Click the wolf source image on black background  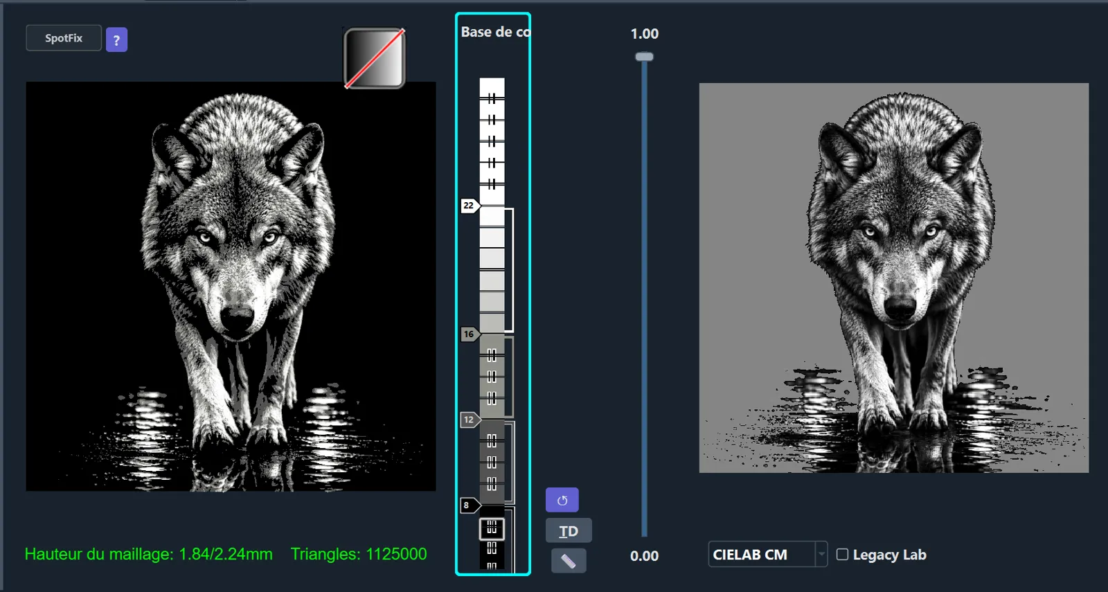pos(231,287)
